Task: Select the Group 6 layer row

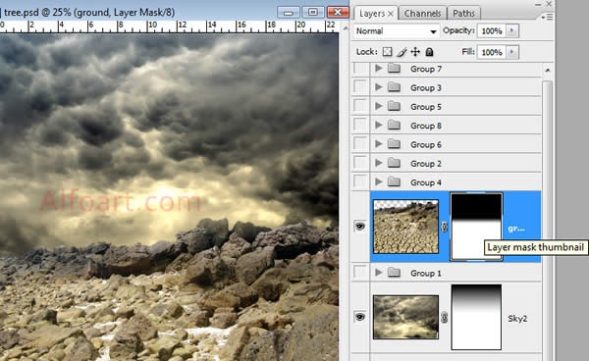Action: click(455, 144)
